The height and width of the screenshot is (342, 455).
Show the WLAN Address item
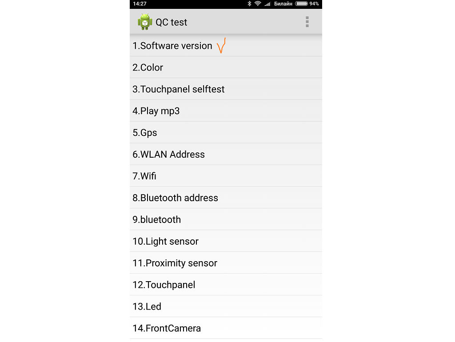[169, 155]
